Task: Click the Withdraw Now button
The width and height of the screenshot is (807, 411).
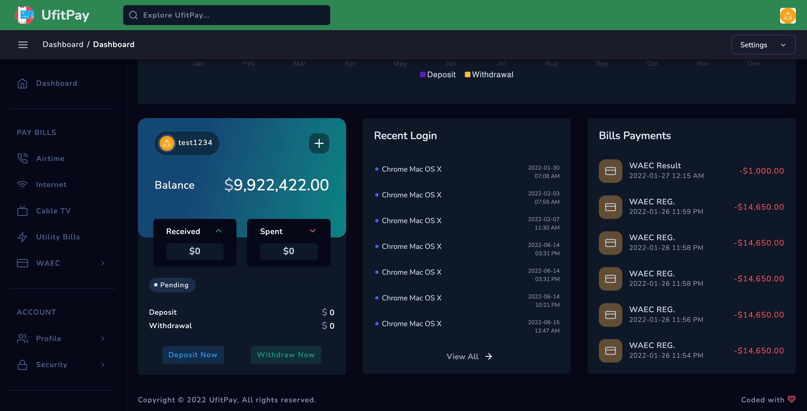Action: pos(286,355)
